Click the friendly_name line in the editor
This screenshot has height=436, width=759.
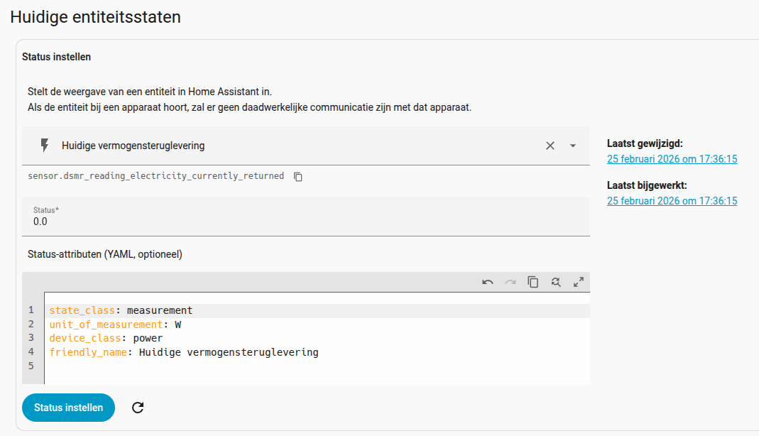(x=184, y=352)
